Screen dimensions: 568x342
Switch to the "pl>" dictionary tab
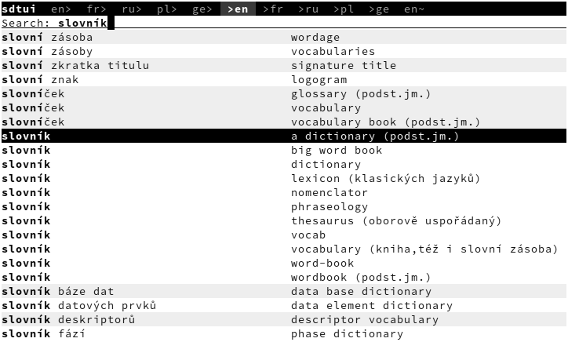point(167,9)
